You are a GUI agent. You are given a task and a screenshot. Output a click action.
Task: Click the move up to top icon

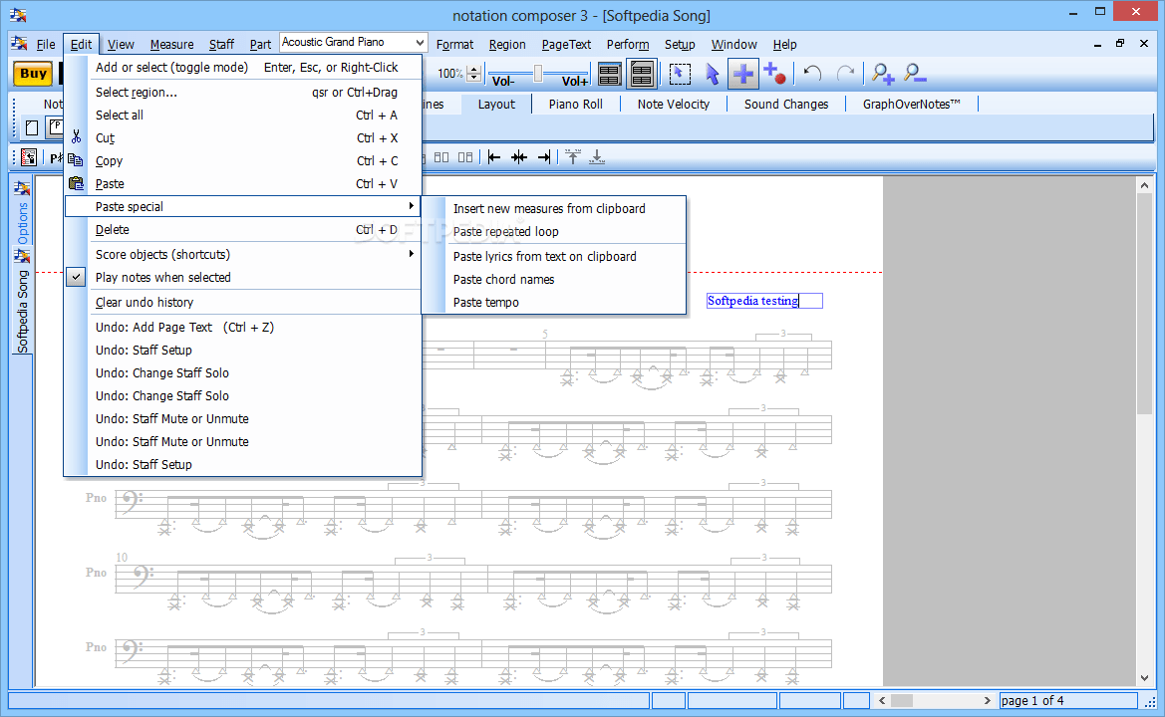[x=572, y=156]
